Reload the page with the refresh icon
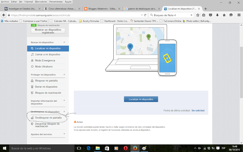Image resolution: width=243 pixels, height=152 pixels. 145,15
